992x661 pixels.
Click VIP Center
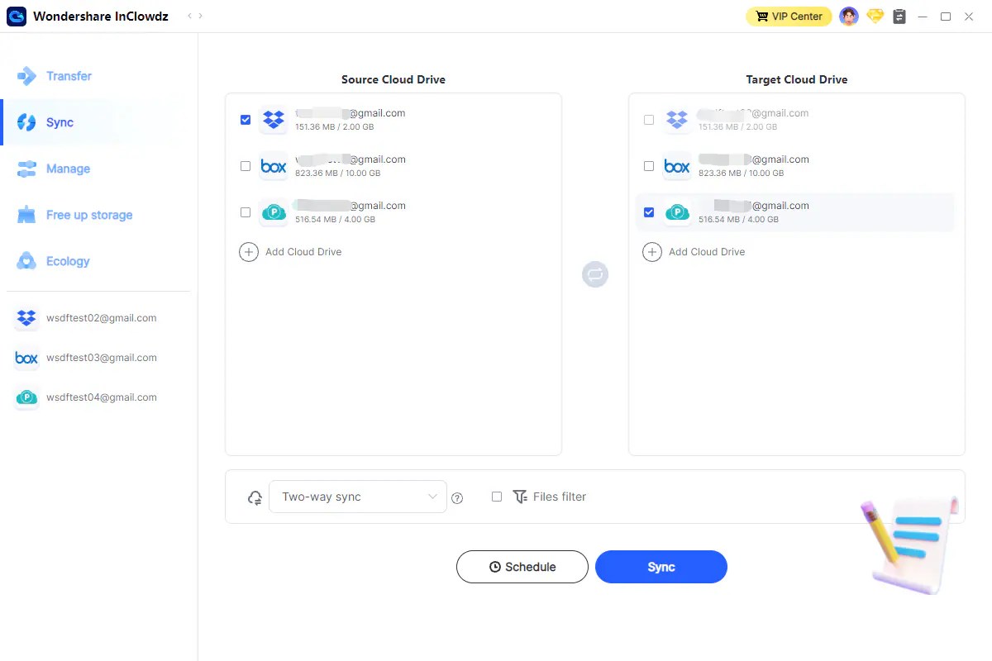788,16
